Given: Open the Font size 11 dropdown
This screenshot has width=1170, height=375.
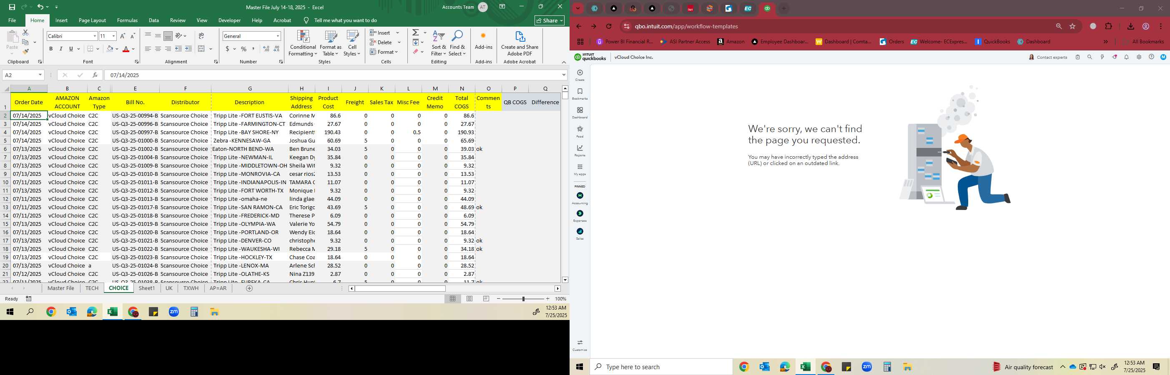Looking at the screenshot, I should [113, 36].
